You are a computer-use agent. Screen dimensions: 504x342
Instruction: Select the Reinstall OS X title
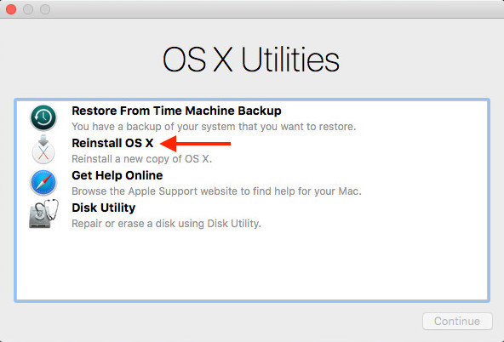[112, 143]
